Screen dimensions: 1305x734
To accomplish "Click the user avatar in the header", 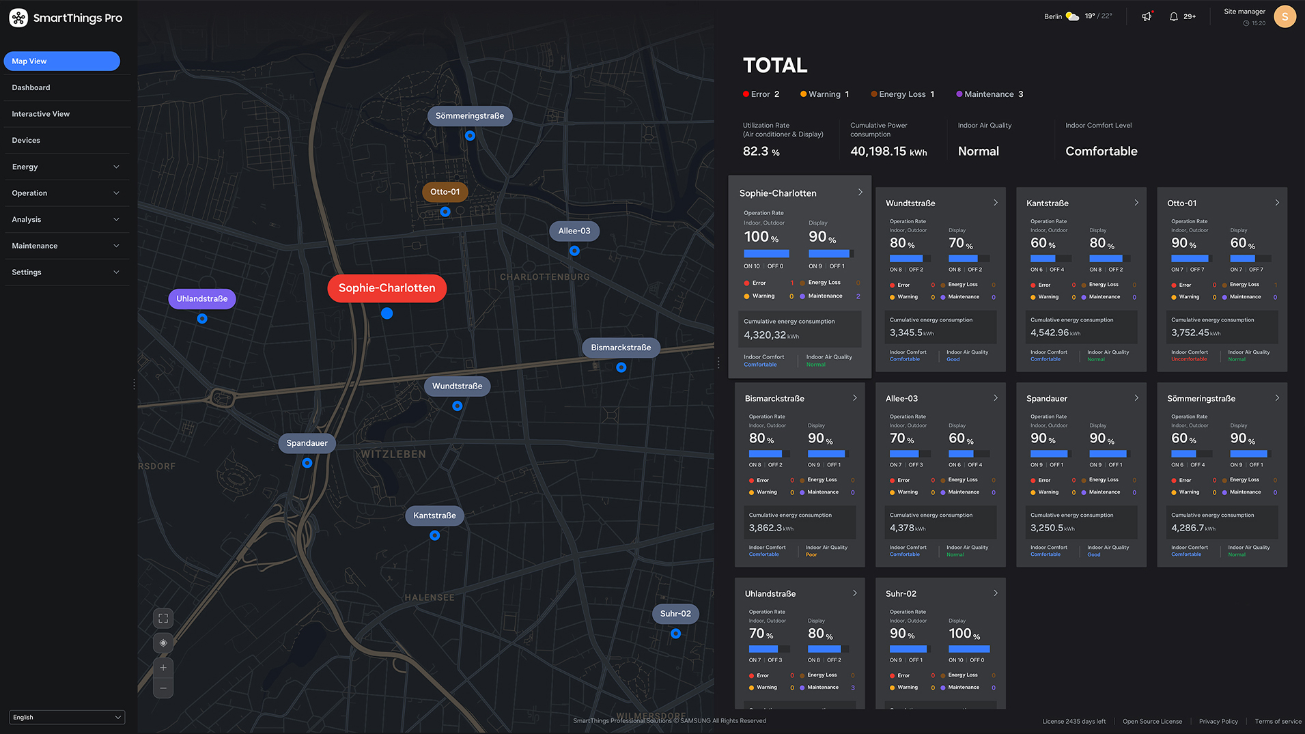I will tap(1285, 16).
